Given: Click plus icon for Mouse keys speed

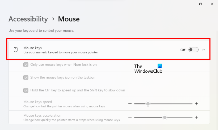Looking at the screenshot, I should [197, 104].
